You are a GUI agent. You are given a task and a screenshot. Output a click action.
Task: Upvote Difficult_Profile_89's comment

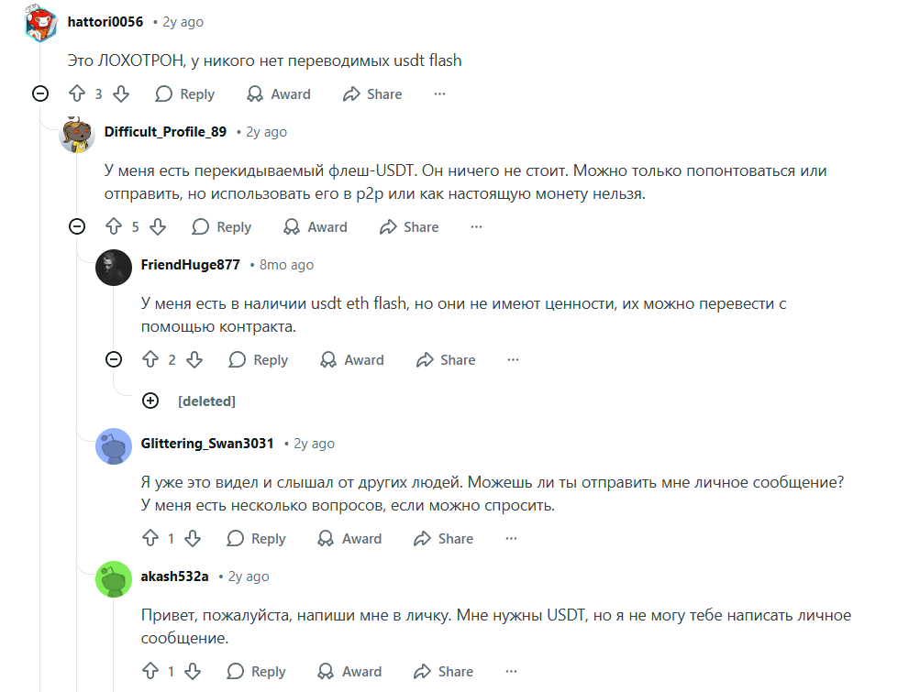coord(114,226)
